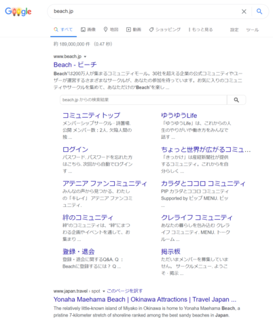
Task: Click the www.beach.jp URL text
Action: coord(67,57)
